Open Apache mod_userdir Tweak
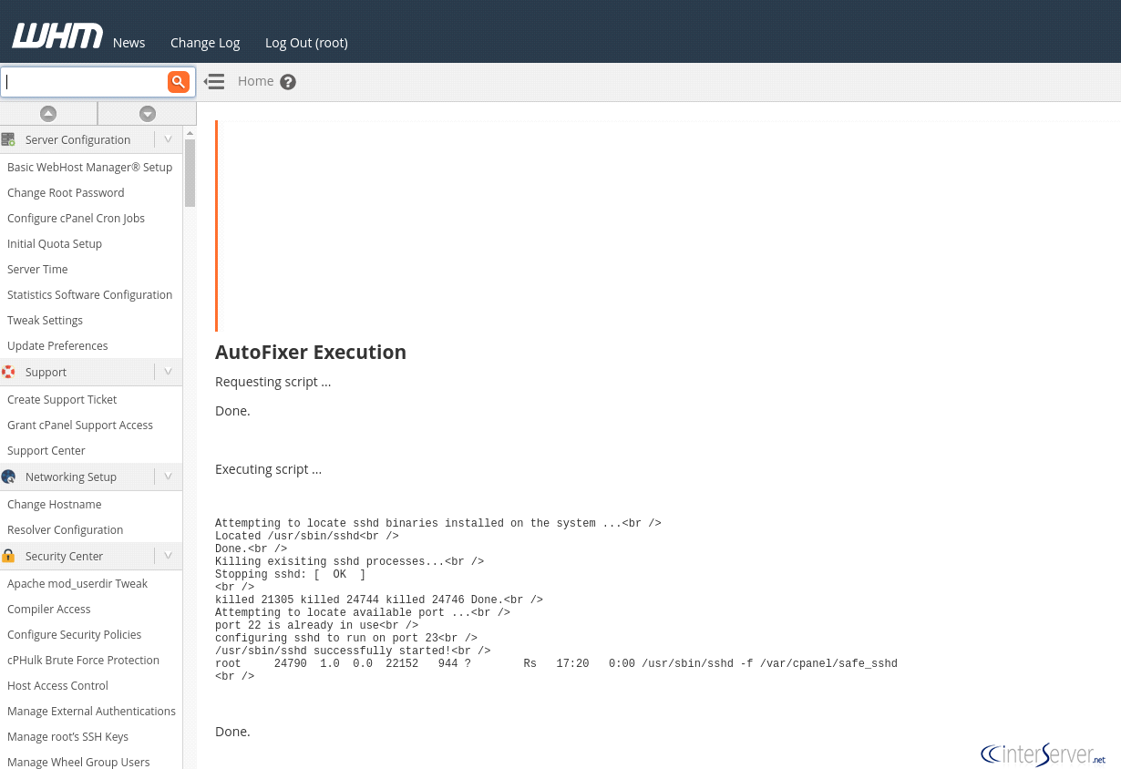The image size is (1121, 769). [77, 583]
